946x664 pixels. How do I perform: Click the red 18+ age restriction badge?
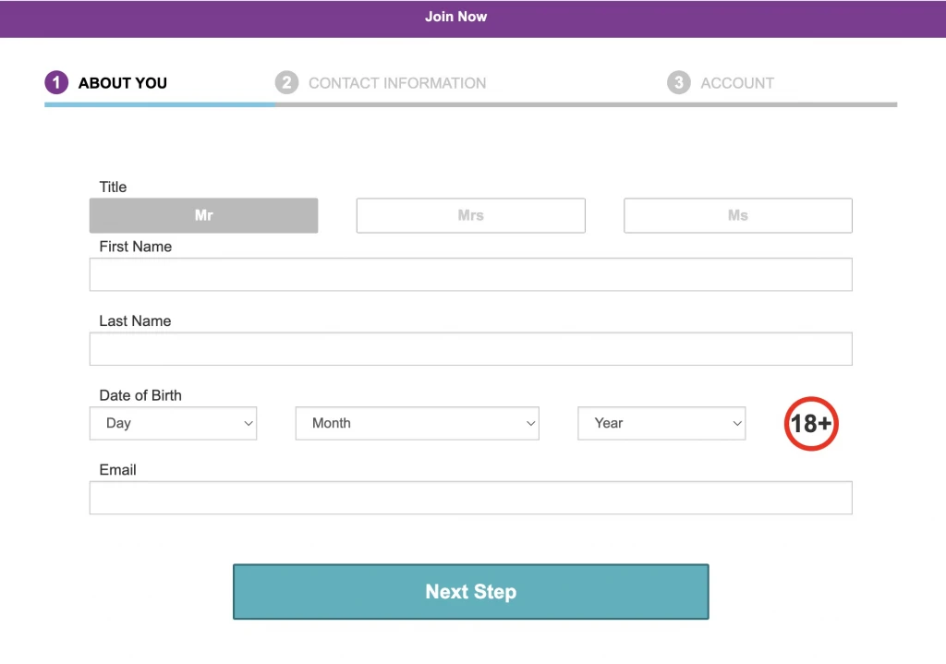811,424
